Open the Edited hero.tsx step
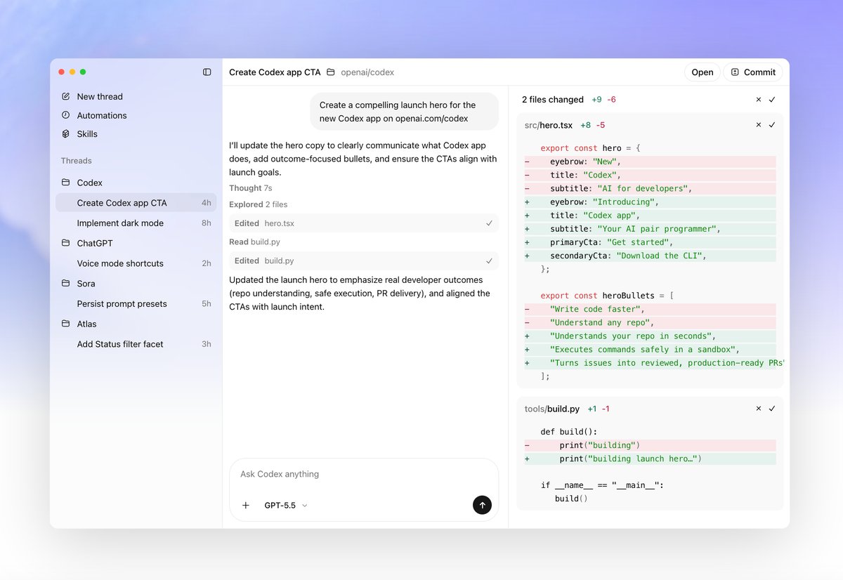This screenshot has width=843, height=580. [x=364, y=223]
